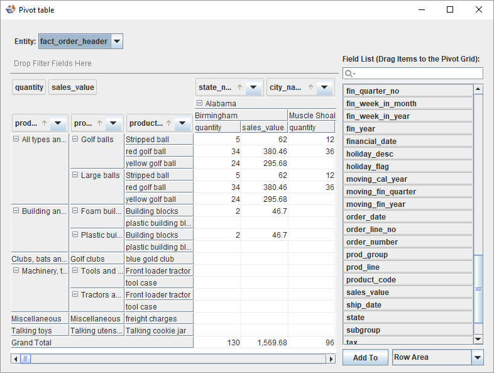Collapse the Tractors a... row group
The width and height of the screenshot is (494, 373).
75,295
